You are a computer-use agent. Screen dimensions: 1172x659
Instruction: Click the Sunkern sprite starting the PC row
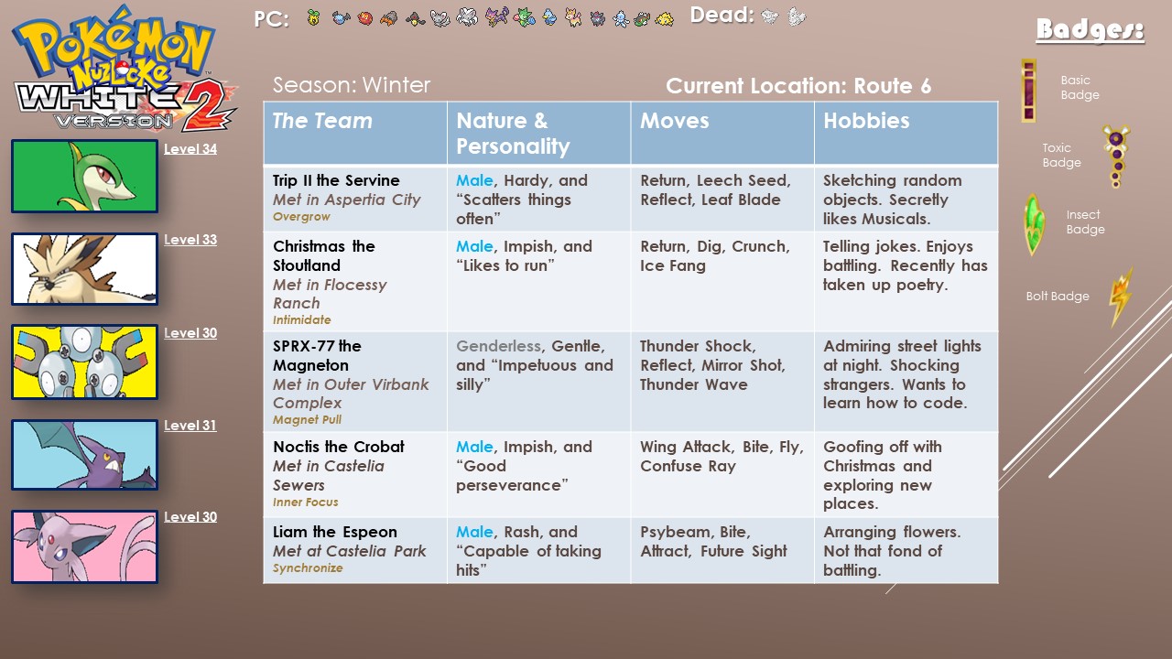314,18
